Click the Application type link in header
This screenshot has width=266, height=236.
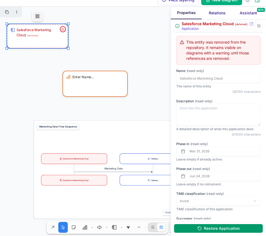[x=190, y=29]
